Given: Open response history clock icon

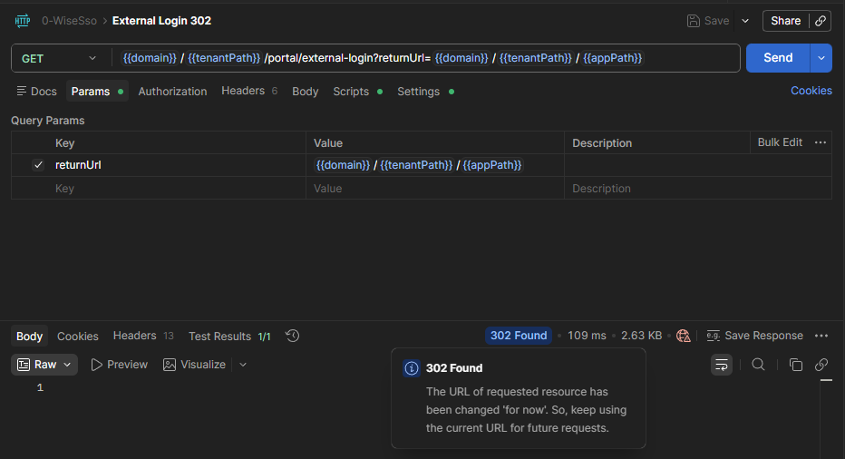Looking at the screenshot, I should pos(292,336).
